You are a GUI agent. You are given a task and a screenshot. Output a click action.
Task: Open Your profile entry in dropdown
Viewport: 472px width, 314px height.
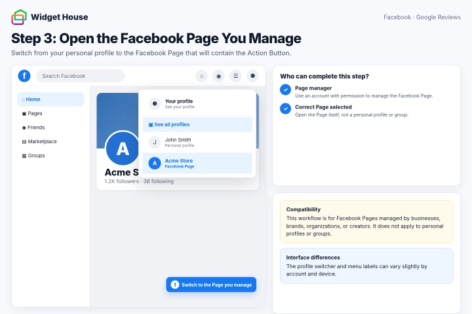tap(197, 103)
